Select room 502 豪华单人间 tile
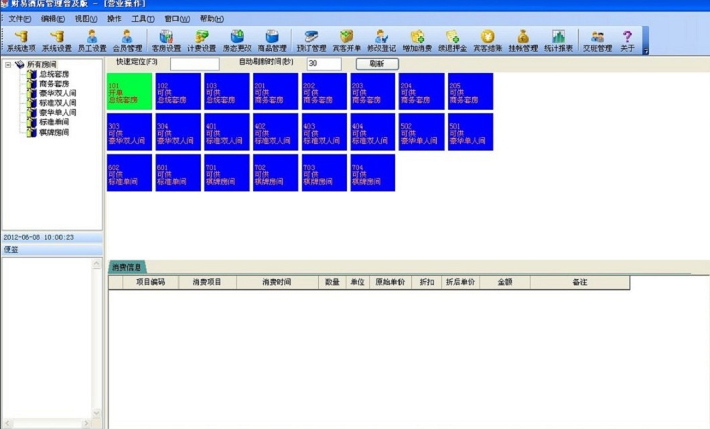This screenshot has width=710, height=429. pos(421,132)
